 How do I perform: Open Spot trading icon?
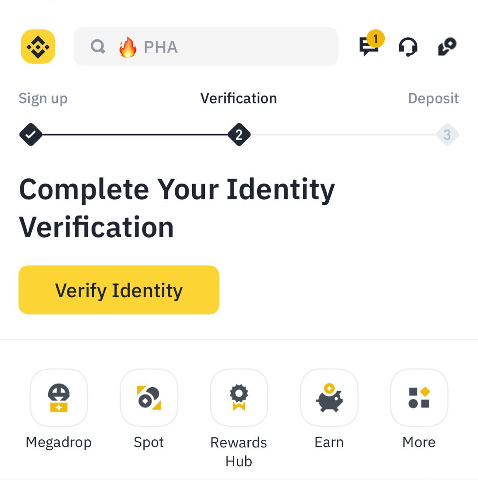click(x=149, y=398)
